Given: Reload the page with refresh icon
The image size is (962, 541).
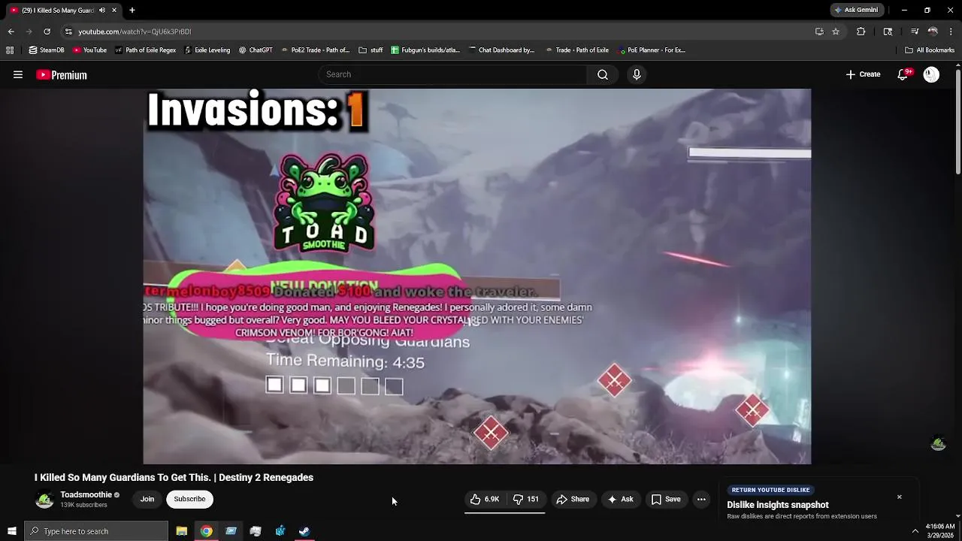Looking at the screenshot, I should tap(47, 32).
